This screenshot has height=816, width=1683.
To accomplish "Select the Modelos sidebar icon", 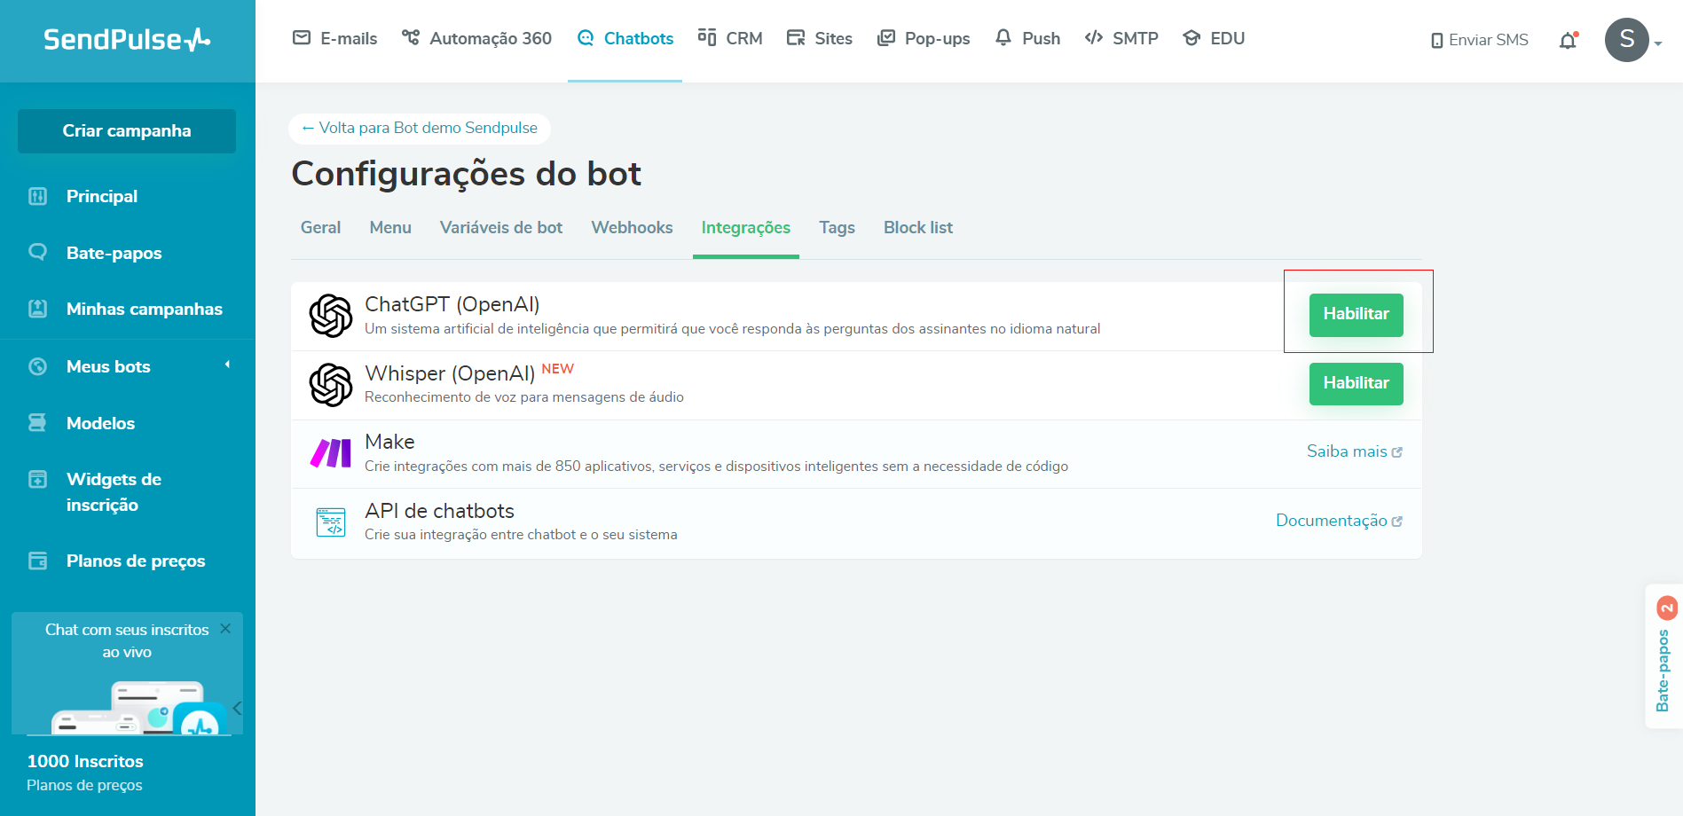I will pos(37,422).
